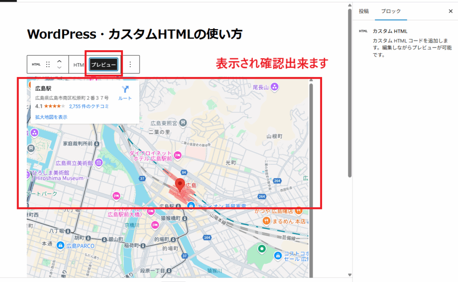458x282 pixels.
Task: Click the 広島駅 place name in info card
Action: point(43,88)
